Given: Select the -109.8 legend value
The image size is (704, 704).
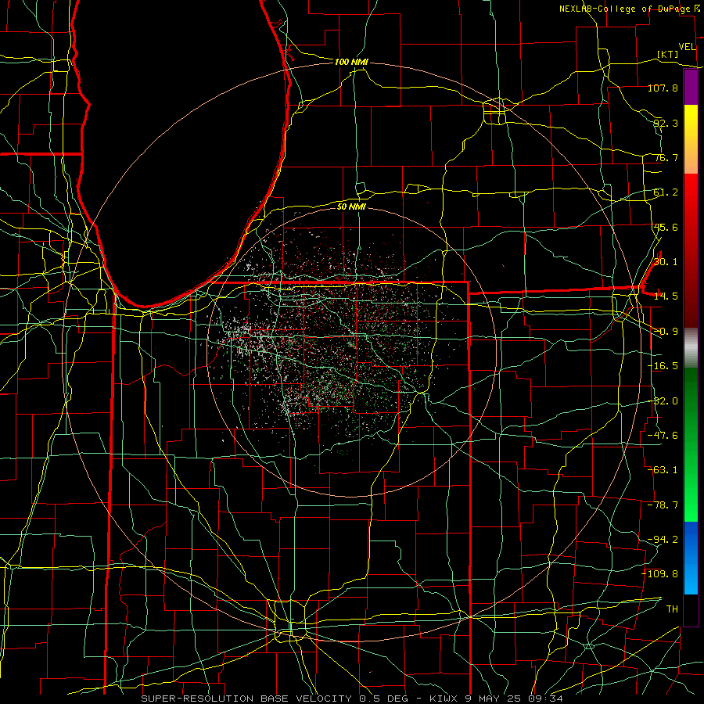Looking at the screenshot, I should pos(660,574).
